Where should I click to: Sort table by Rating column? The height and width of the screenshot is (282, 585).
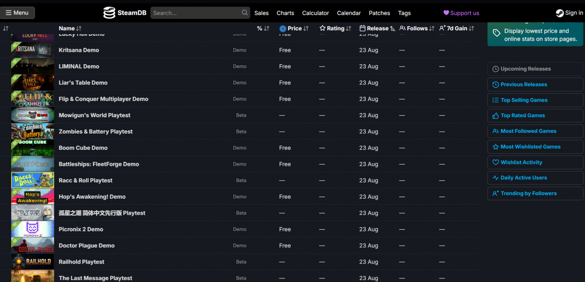point(335,28)
